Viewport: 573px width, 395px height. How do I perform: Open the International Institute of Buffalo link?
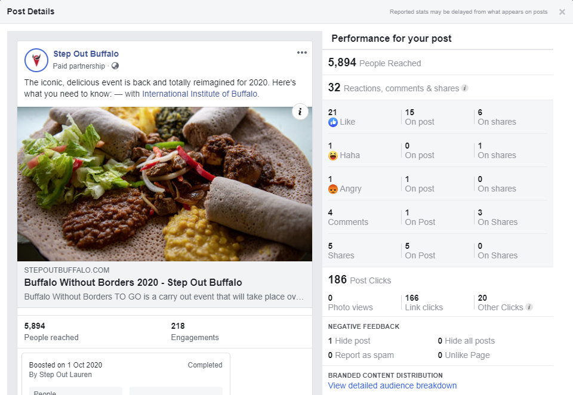pyautogui.click(x=199, y=94)
